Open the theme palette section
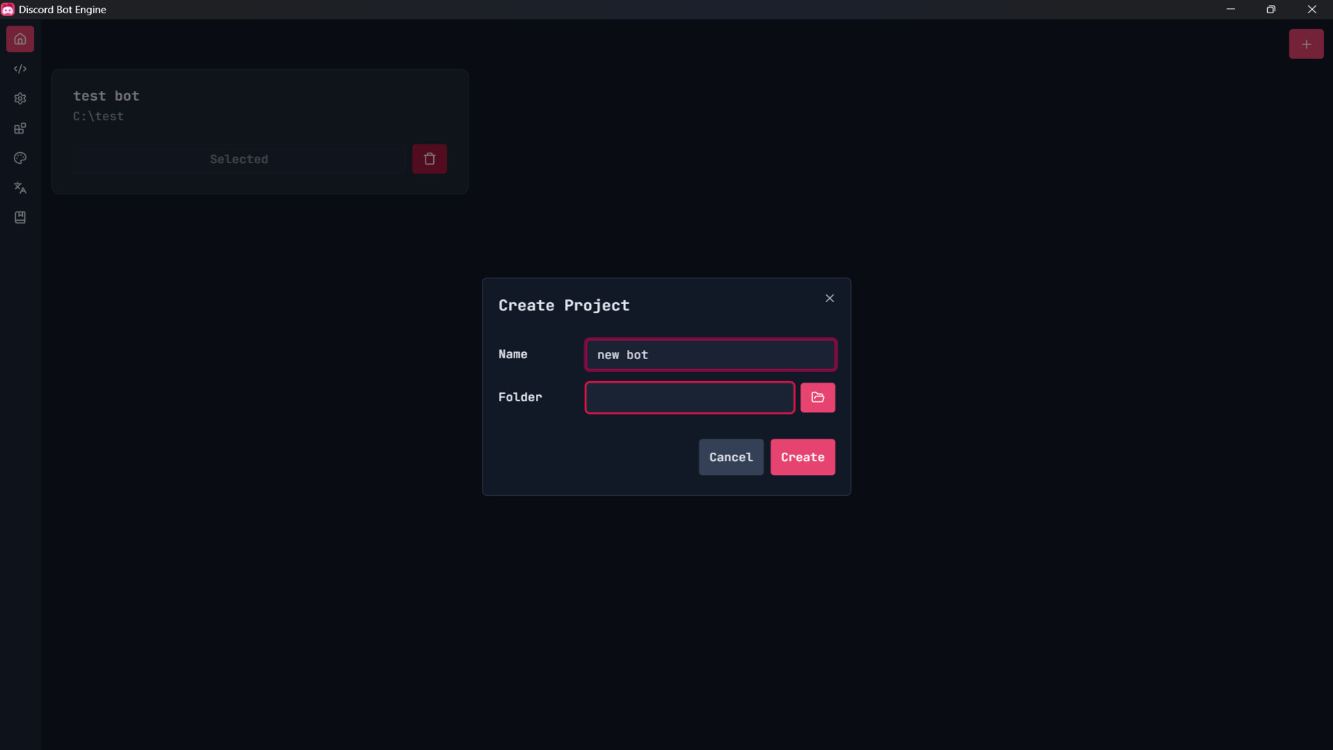Screen dimensions: 1333x750 (x=20, y=158)
